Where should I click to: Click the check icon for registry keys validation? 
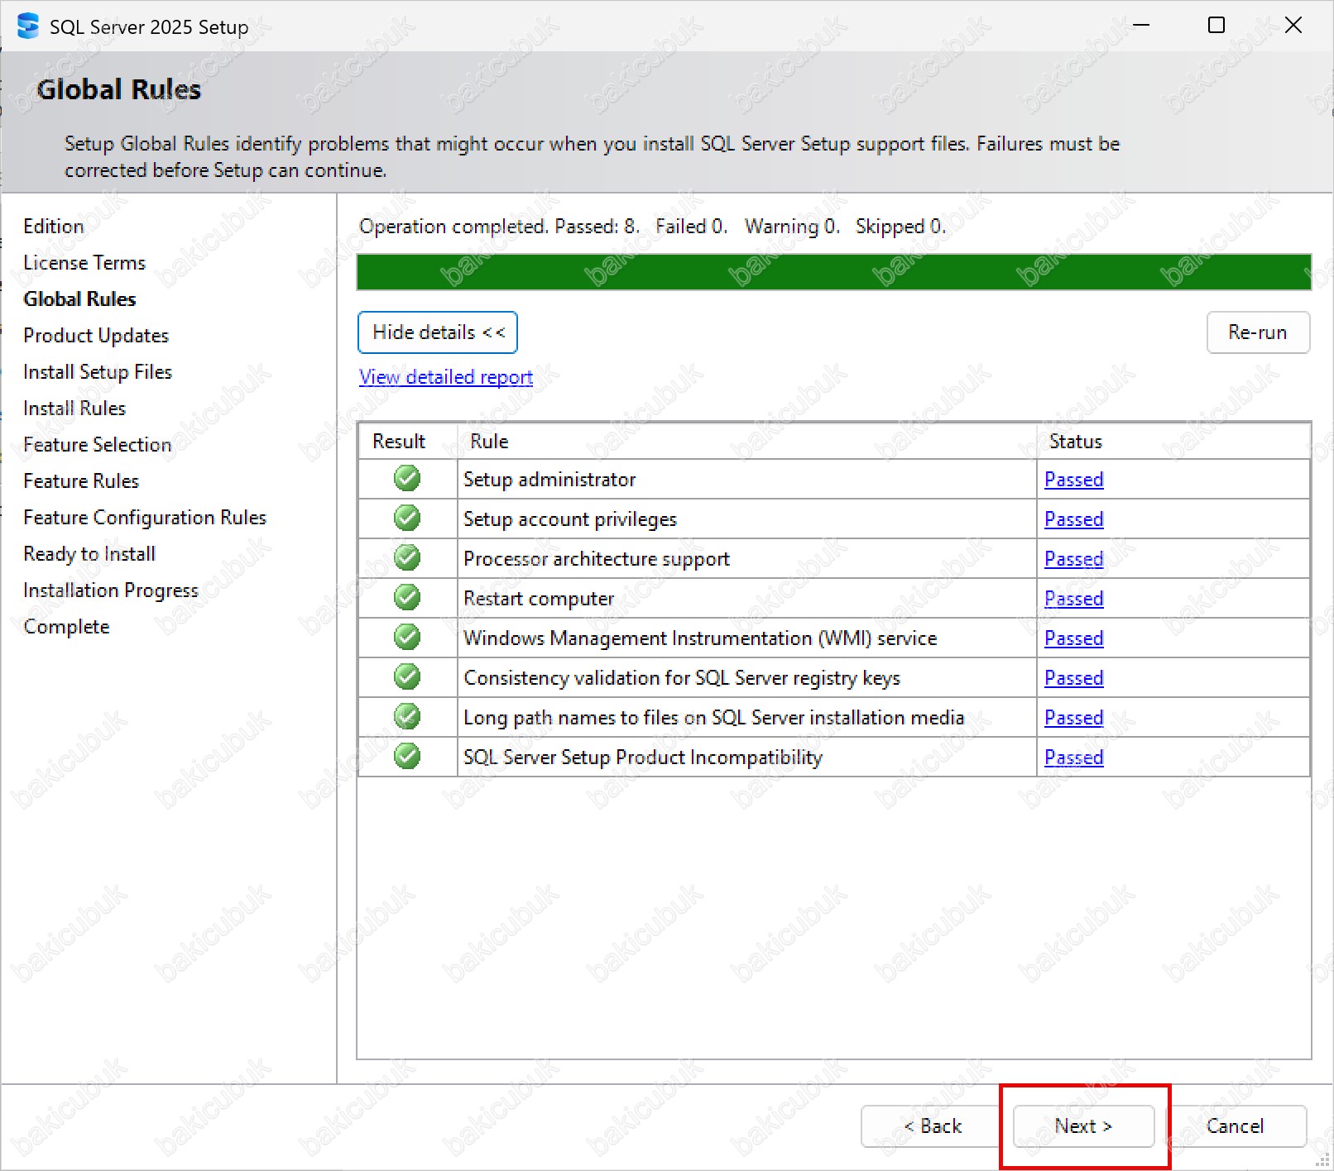[406, 677]
